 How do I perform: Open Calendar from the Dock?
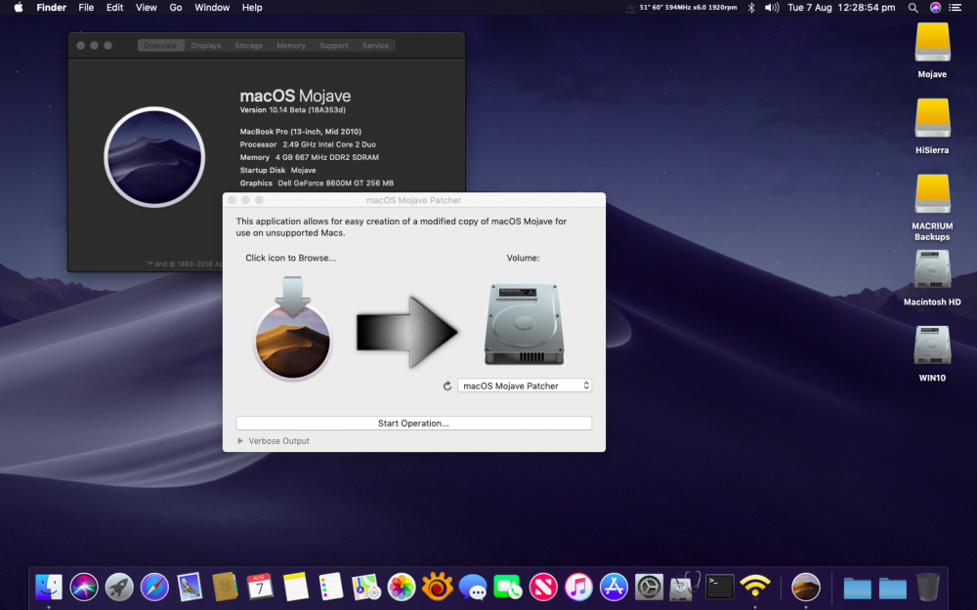pos(260,587)
